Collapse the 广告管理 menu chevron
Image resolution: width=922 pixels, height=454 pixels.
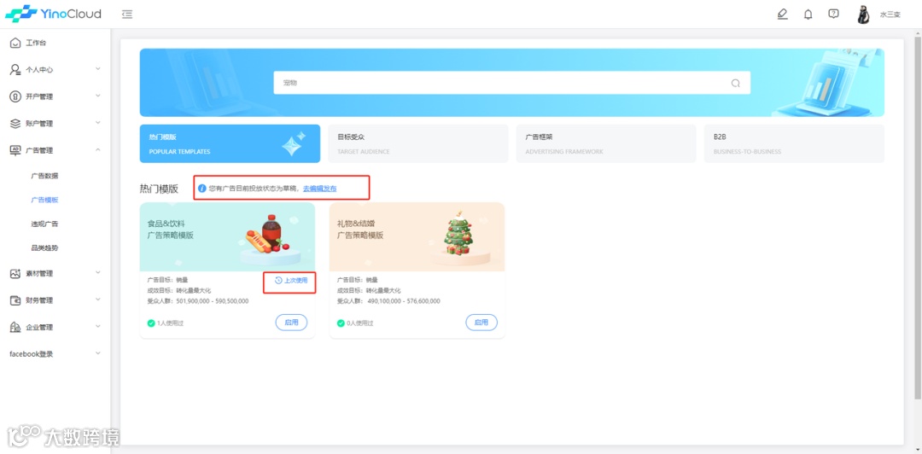98,150
